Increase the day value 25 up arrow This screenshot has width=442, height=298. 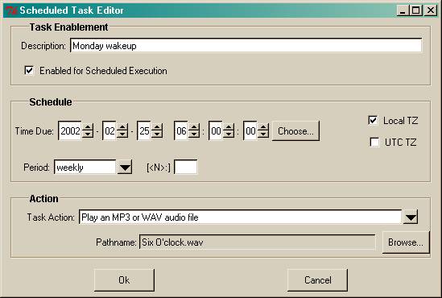(x=157, y=127)
